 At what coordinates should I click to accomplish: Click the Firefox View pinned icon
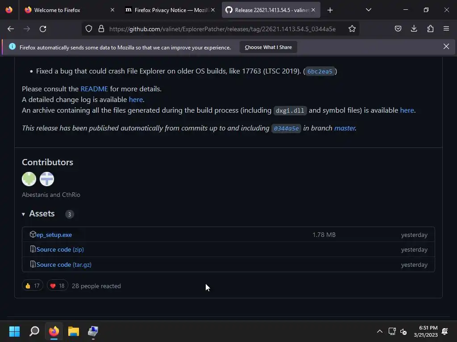(x=9, y=10)
